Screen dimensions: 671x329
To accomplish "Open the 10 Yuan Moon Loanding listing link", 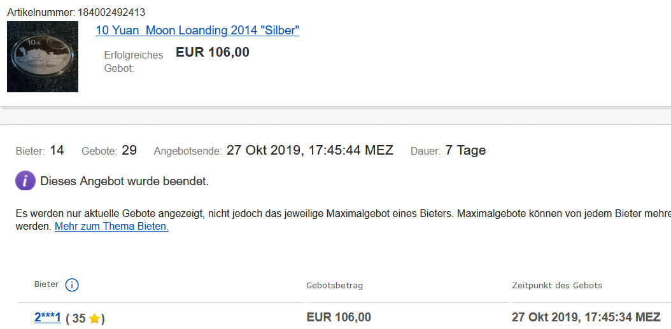I will pyautogui.click(x=197, y=30).
